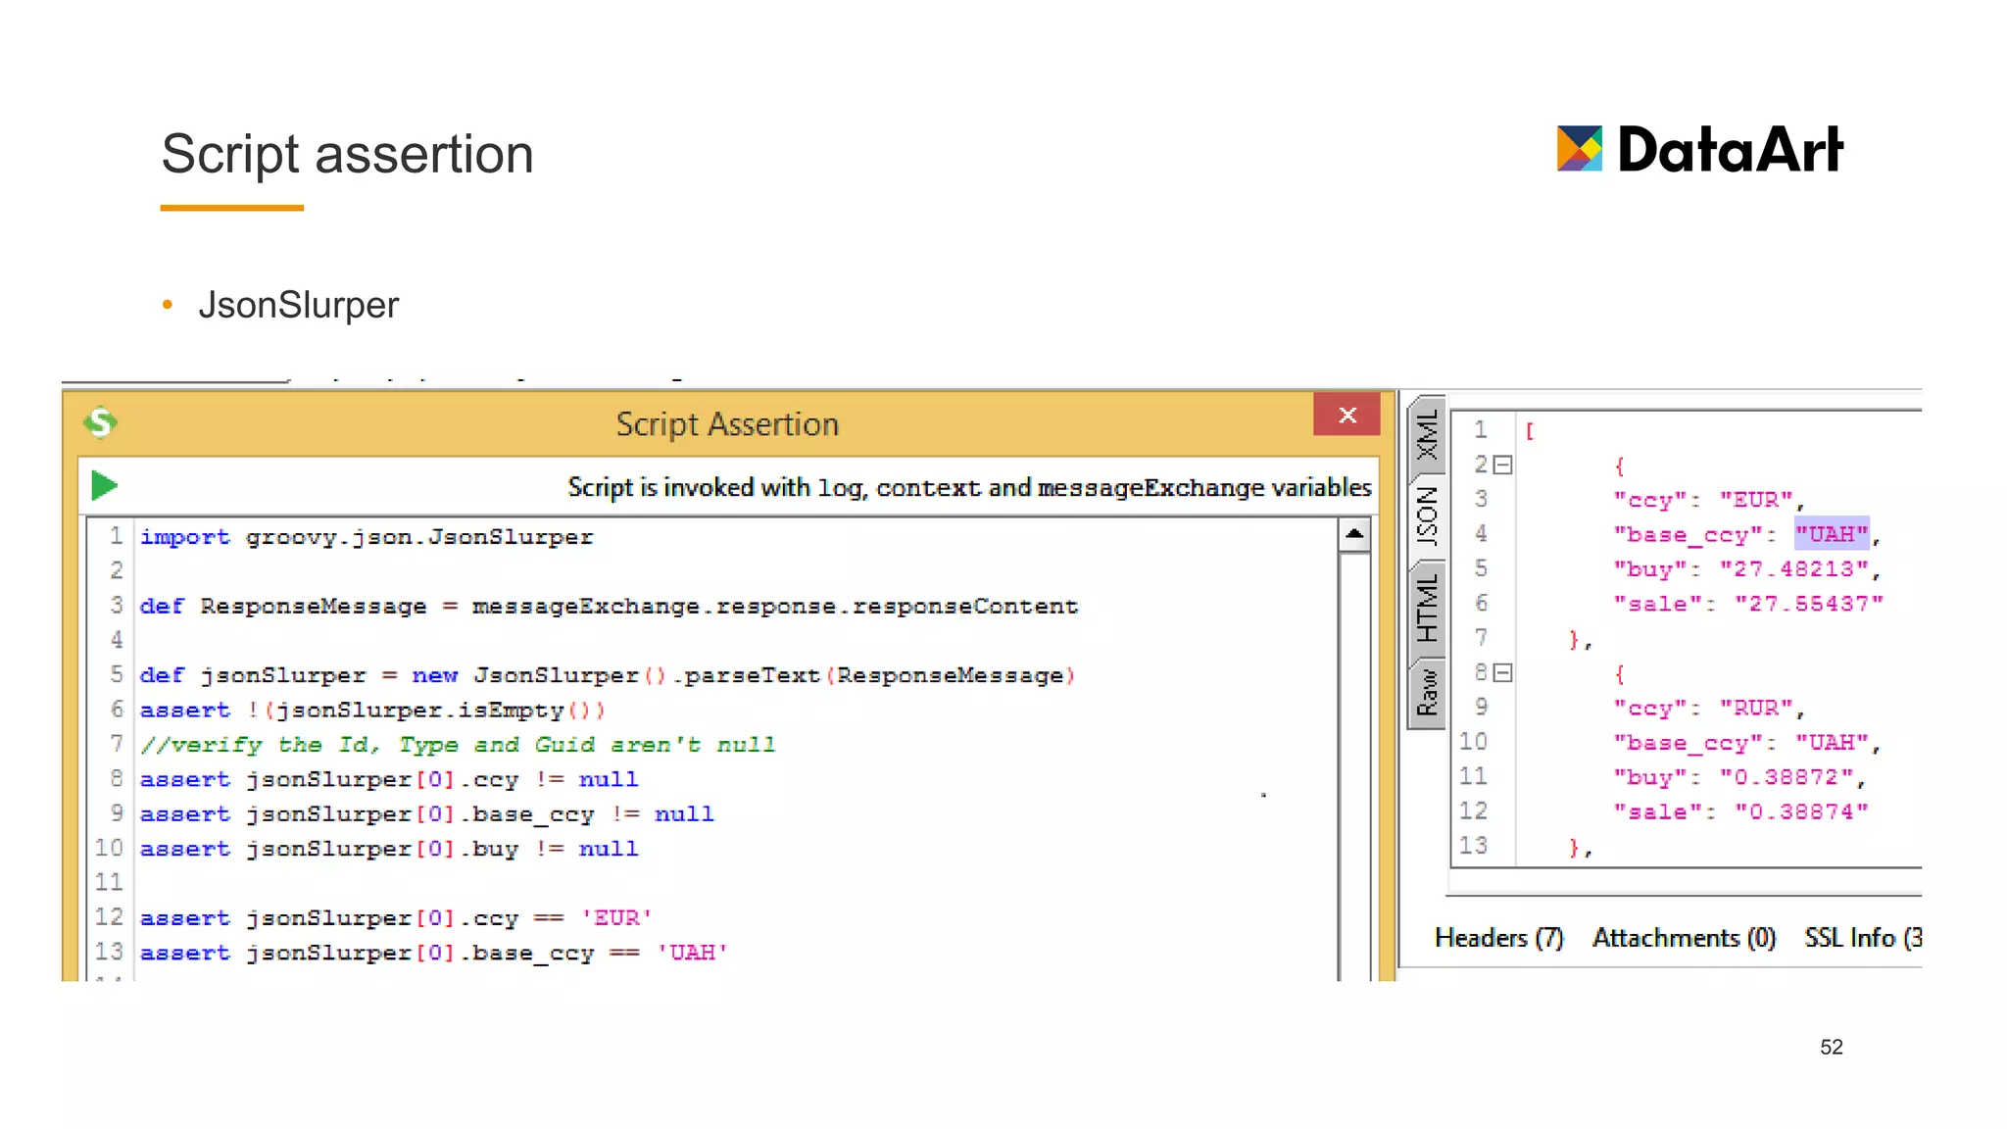Image resolution: width=2007 pixels, height=1129 pixels.
Task: Click the assert jsonSlurper[0].buy != null line
Action: coord(389,849)
